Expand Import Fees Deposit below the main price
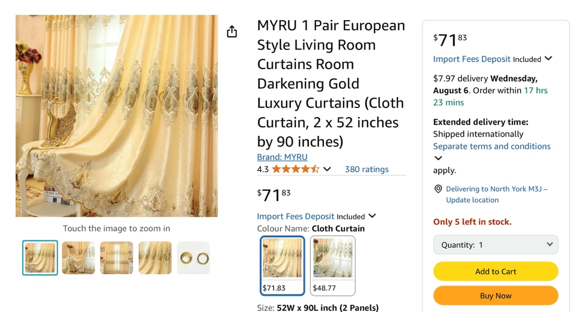This screenshot has height=312, width=581. [x=372, y=216]
